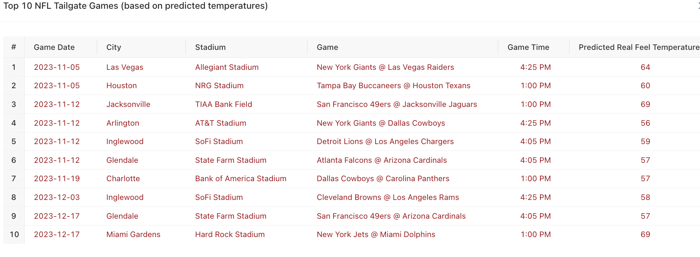Open the Las Vegas city link
This screenshot has height=257, width=700.
[x=125, y=67]
